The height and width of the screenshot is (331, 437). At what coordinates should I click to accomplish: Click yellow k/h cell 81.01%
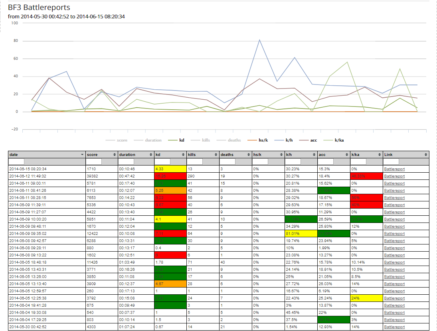pos(301,234)
